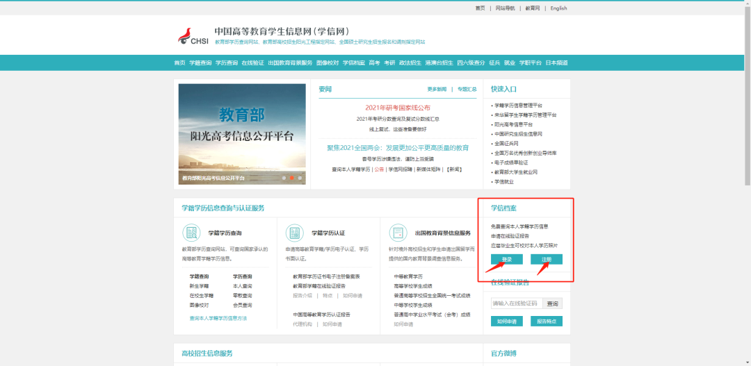Viewport: 751px width, 366px height.
Task: Open 学信就业 in 快速入口
Action: 504,182
